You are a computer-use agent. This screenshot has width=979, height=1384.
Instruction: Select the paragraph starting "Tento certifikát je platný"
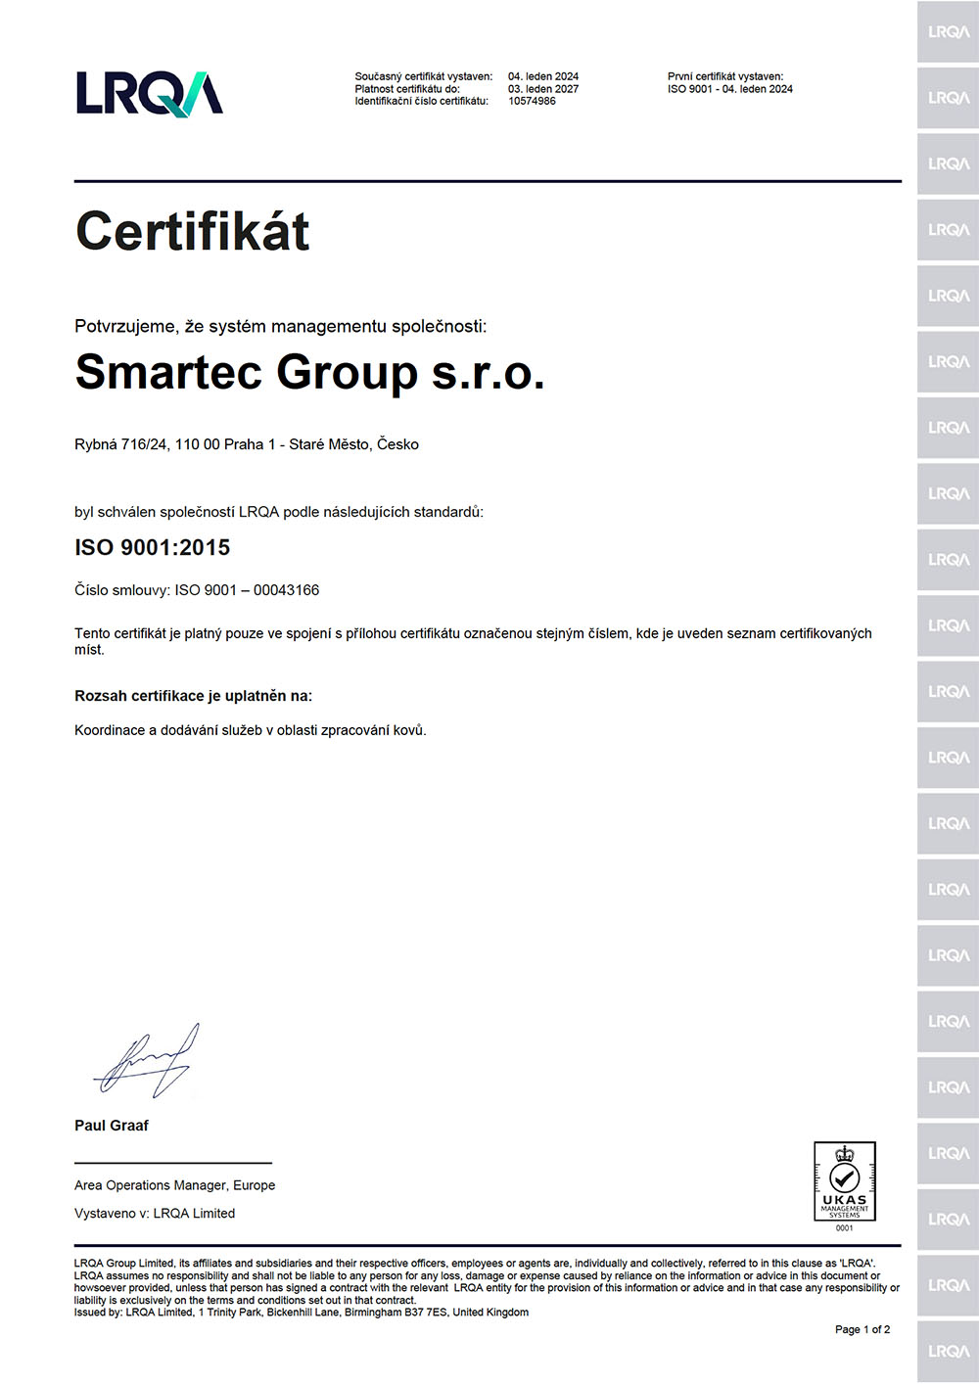[x=473, y=641]
